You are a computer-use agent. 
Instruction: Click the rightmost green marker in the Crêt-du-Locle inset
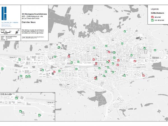coord(39,115)
